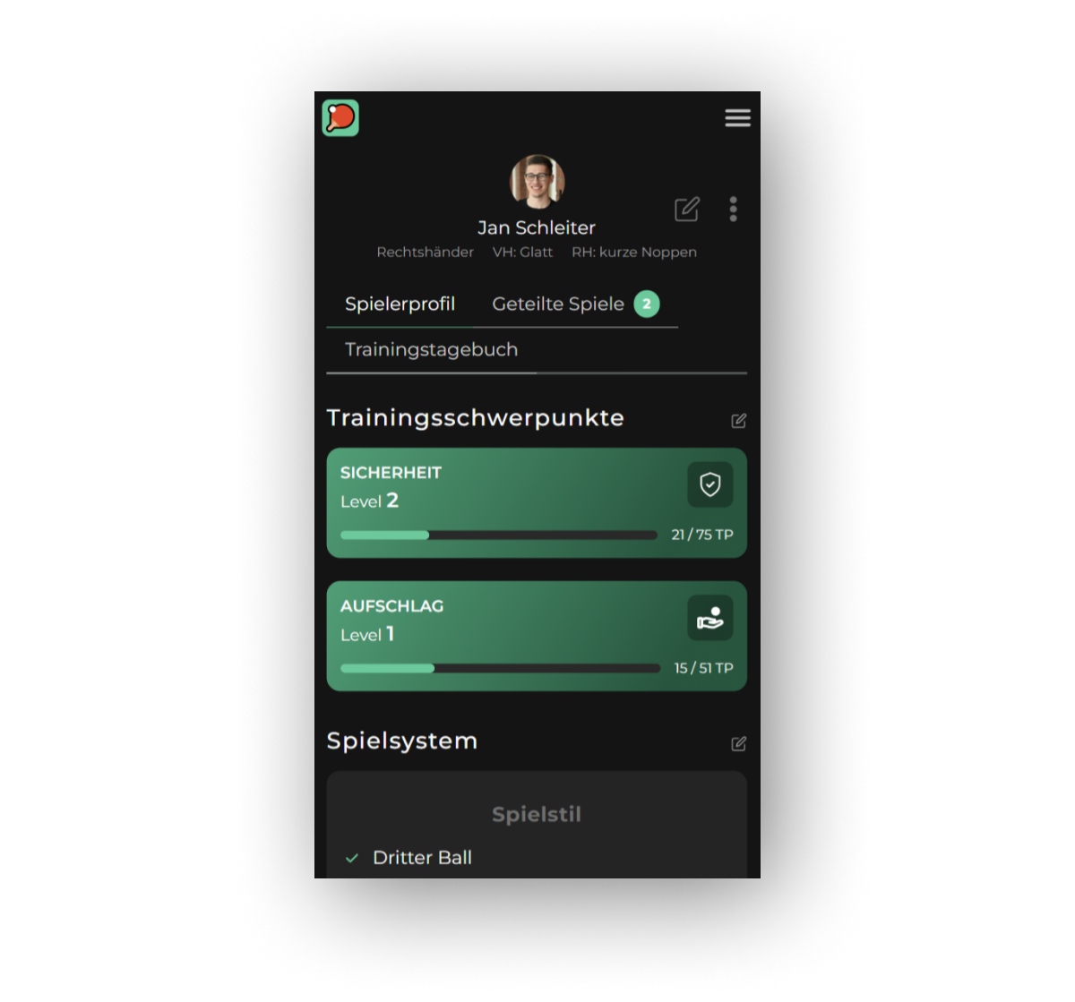Viewport: 1075px width, 1002px height.
Task: Open the Sicherheit Level 2 card
Action: click(x=537, y=503)
